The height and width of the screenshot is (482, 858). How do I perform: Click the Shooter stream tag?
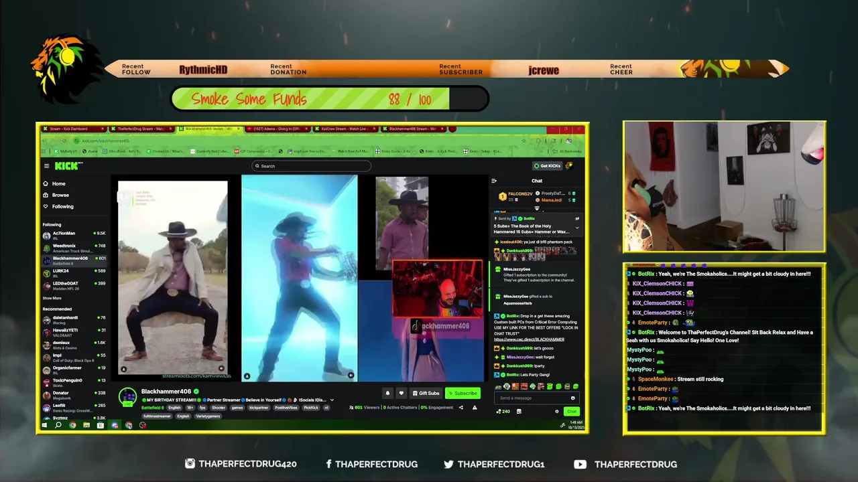pos(219,408)
